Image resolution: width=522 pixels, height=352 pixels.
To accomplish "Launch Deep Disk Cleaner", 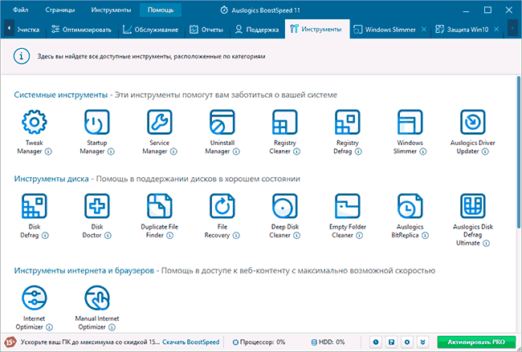I will click(x=284, y=206).
